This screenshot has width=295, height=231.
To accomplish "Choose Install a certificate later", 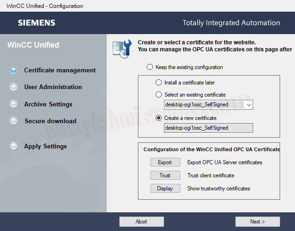I will click(x=159, y=83).
